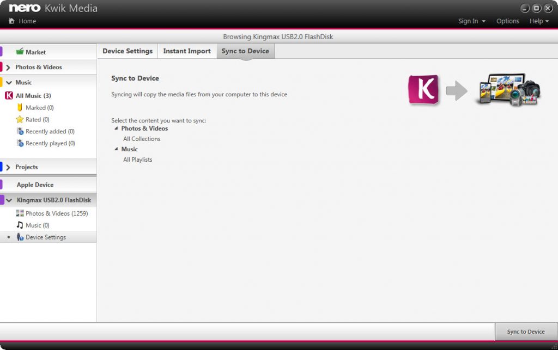Open device Music (0) item
The width and height of the screenshot is (558, 350).
tap(38, 225)
